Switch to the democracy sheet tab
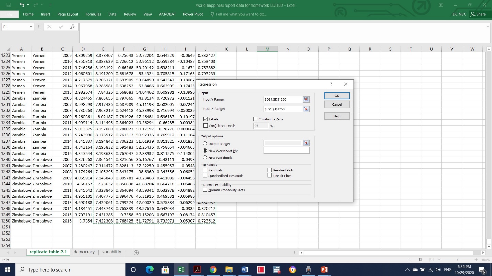This screenshot has height=276, width=492. (84, 252)
